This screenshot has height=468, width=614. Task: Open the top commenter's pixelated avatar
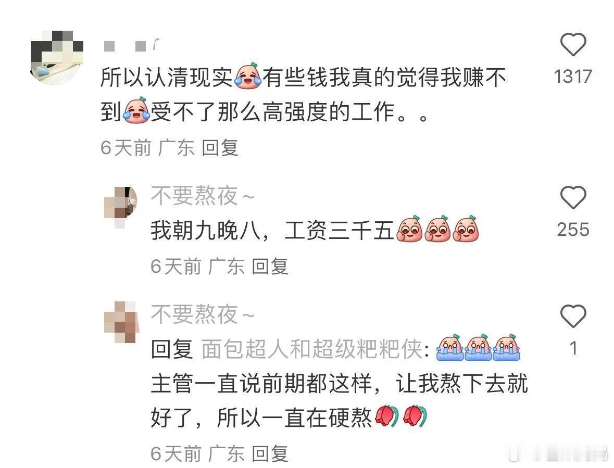tap(57, 57)
